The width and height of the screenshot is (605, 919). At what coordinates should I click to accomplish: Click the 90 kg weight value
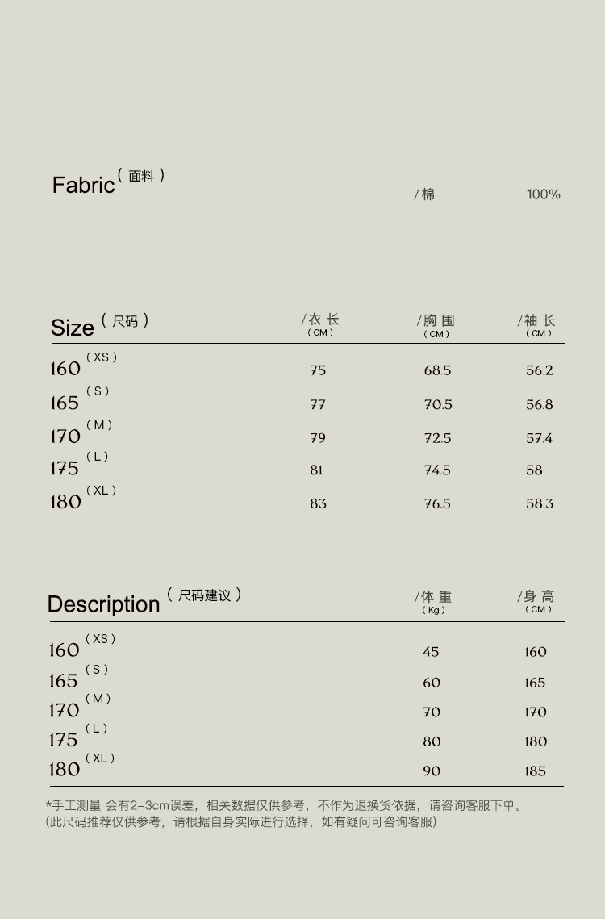click(432, 771)
